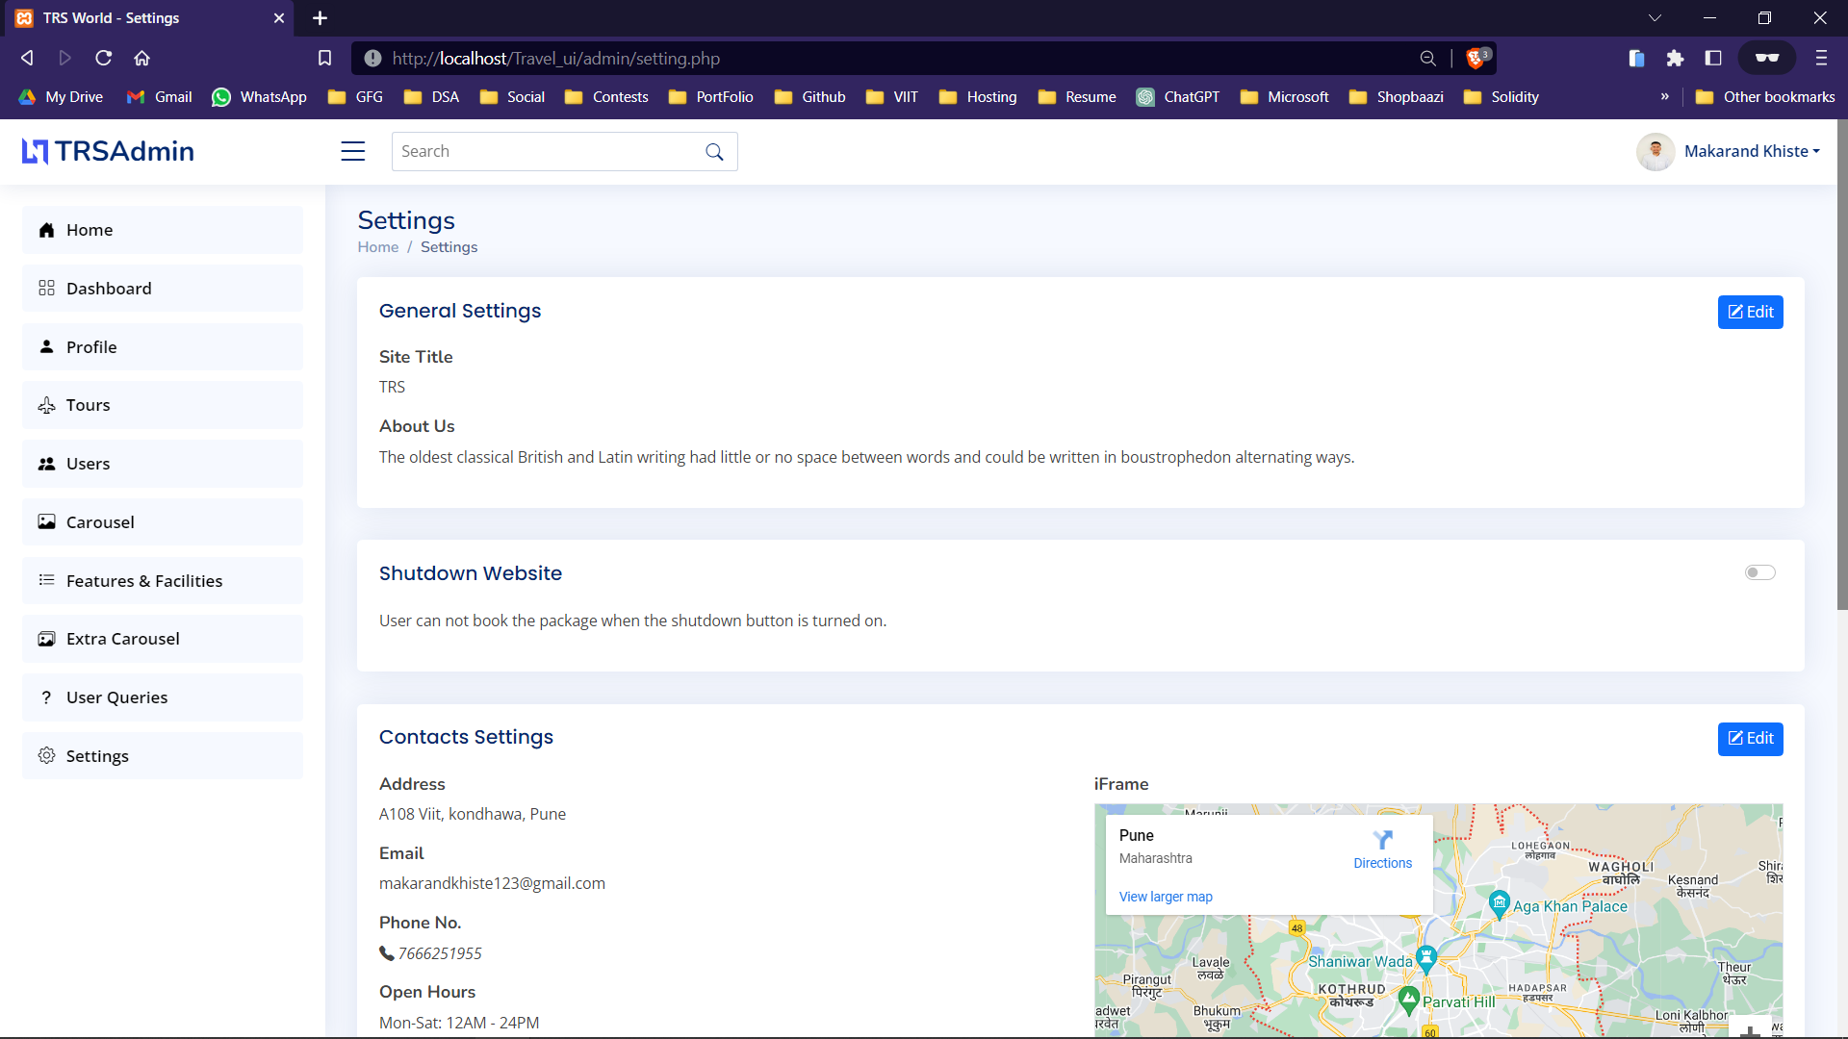Click the search magnifier icon
Image resolution: width=1848 pixels, height=1039 pixels.
(x=714, y=152)
